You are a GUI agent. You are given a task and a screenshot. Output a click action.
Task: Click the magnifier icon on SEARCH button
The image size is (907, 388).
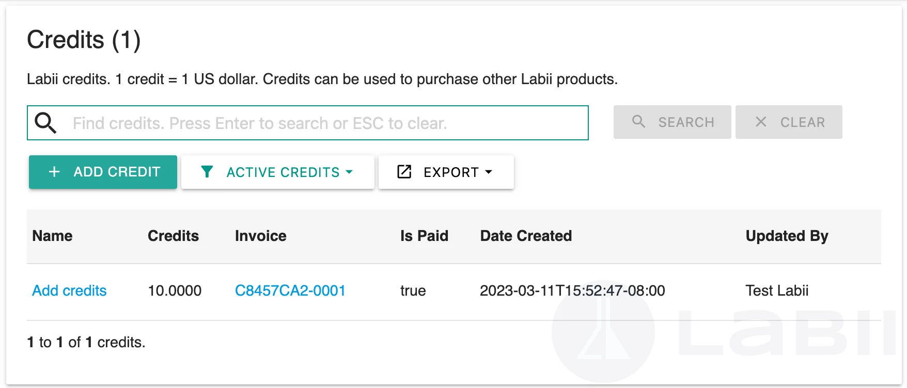click(638, 121)
